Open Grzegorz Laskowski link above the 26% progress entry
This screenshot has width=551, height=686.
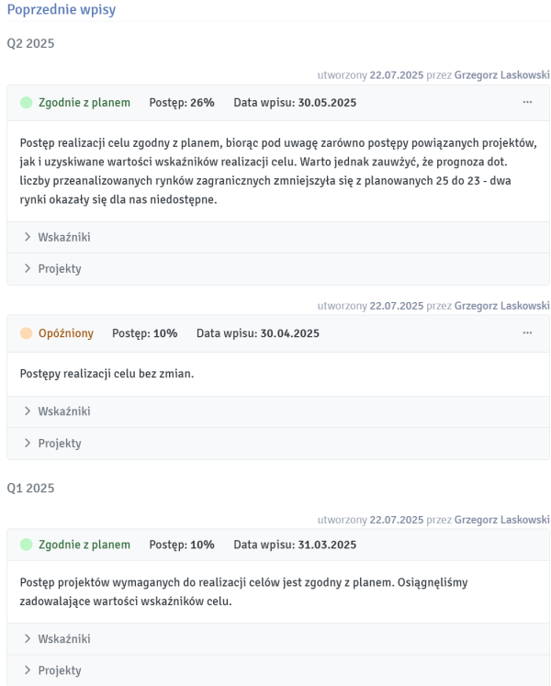tap(501, 75)
